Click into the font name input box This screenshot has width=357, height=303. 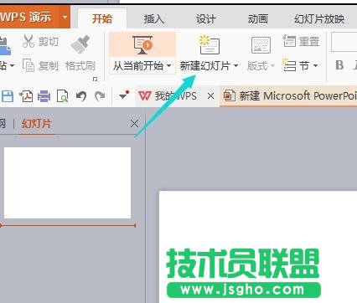(344, 43)
